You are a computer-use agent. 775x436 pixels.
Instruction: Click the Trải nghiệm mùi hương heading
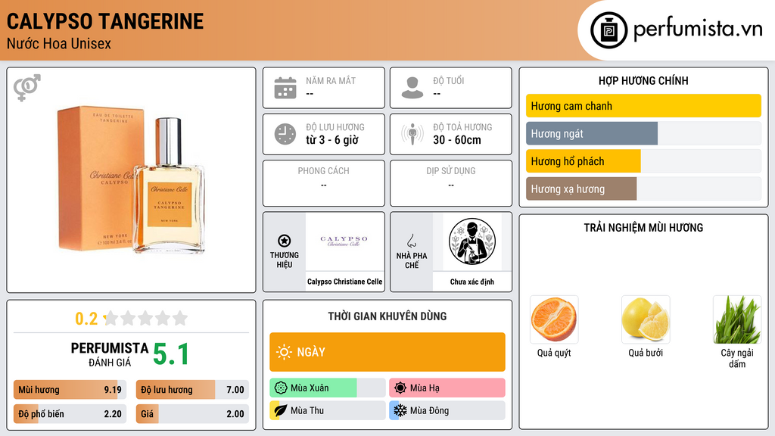[x=643, y=227]
